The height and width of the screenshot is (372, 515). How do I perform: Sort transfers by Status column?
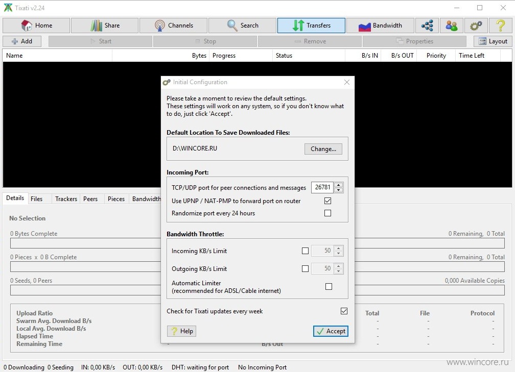tap(309, 56)
